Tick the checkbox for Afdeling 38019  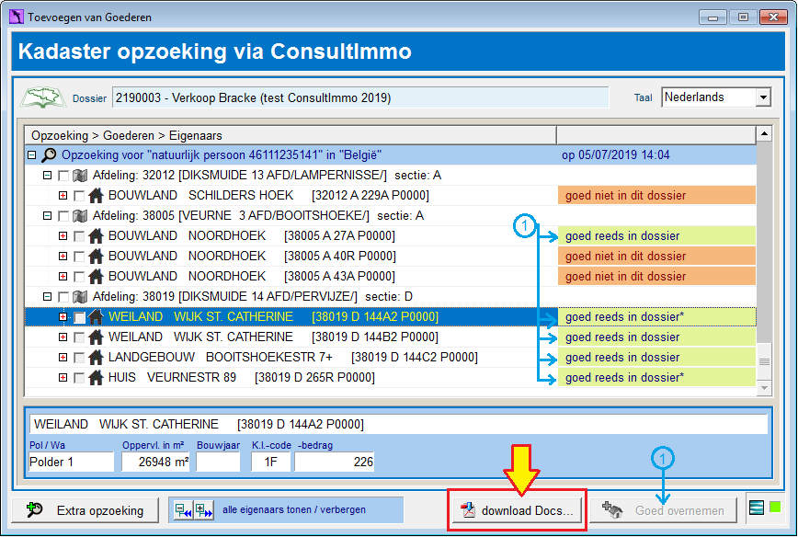coord(63,297)
